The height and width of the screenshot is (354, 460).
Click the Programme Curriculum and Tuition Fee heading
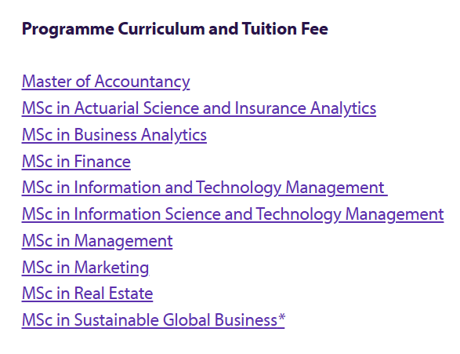[175, 29]
